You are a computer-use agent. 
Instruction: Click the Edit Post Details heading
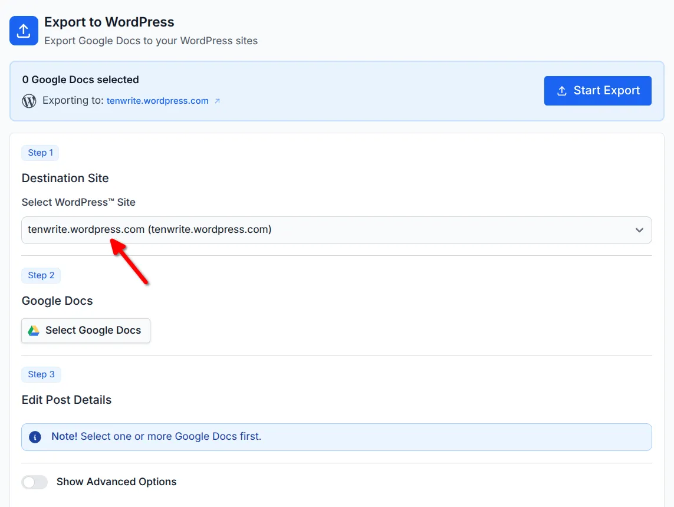point(66,400)
